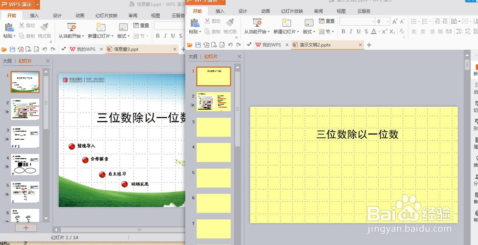Click add-slide plus button below 信息窗3.ppt thumbnails
This screenshot has width=478, height=245.
26,228
